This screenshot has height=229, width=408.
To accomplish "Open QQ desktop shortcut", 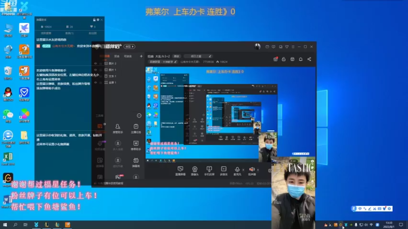I will [8, 94].
